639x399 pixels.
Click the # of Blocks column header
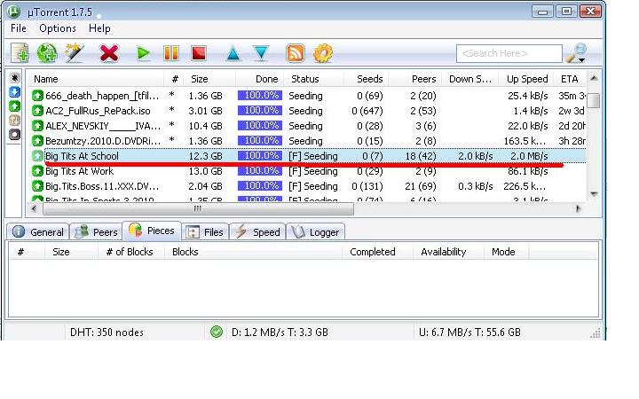pyautogui.click(x=130, y=252)
